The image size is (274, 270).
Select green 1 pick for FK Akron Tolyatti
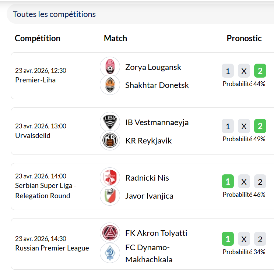tap(228, 239)
